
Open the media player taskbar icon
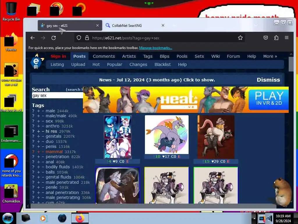[x=43, y=218]
